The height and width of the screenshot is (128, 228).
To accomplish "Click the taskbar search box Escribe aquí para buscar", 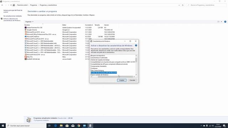I will click(x=26, y=126).
